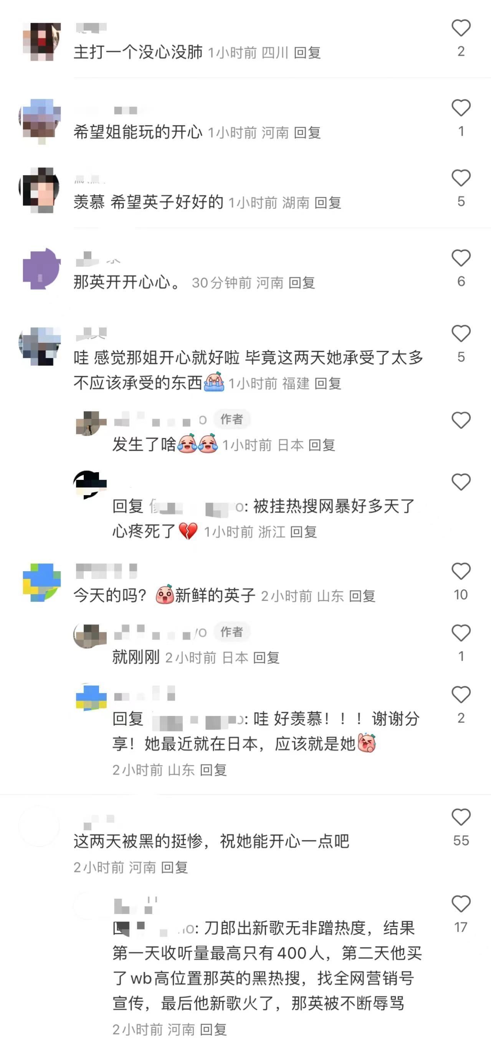Tap the heart with 55 likes
This screenshot has width=491, height=1043.
point(461,817)
